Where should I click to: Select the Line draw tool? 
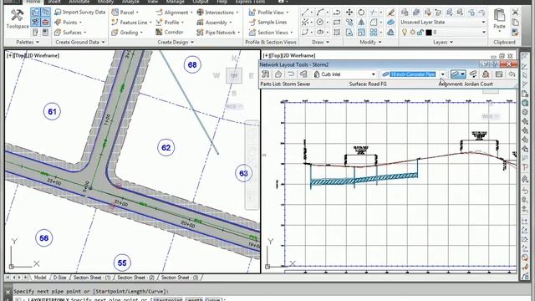[x=304, y=13]
